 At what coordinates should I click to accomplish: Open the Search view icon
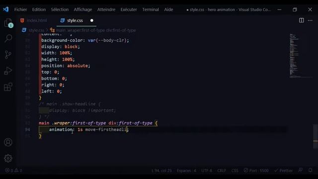(x=8, y=38)
